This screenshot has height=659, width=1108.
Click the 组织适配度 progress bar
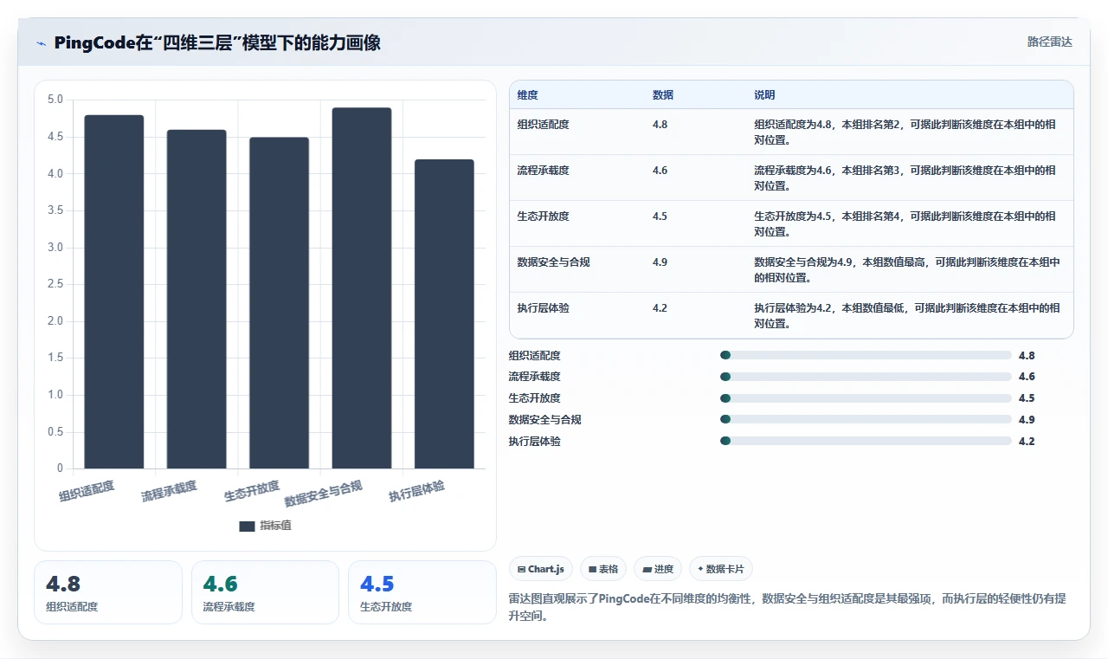(866, 355)
